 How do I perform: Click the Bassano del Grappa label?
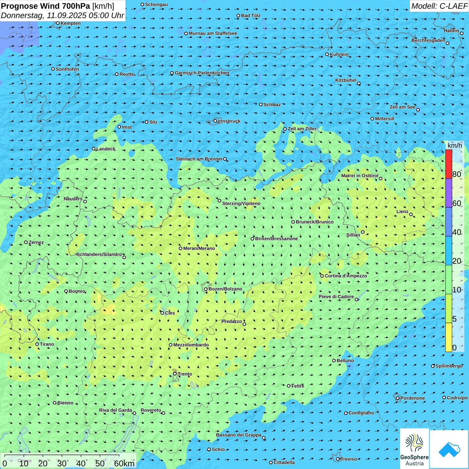(x=239, y=435)
